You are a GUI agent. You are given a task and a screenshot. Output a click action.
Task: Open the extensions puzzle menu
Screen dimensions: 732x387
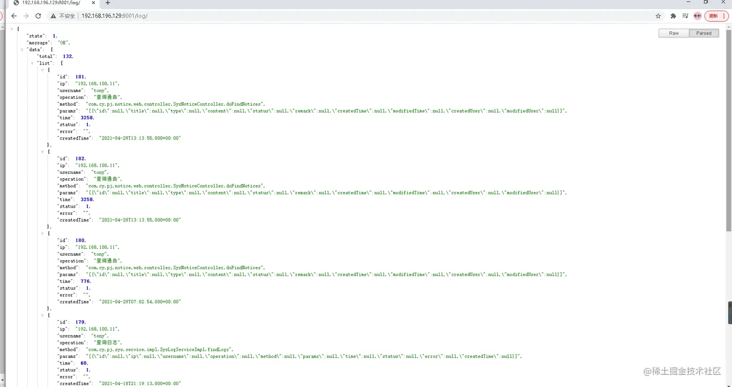pos(673,16)
